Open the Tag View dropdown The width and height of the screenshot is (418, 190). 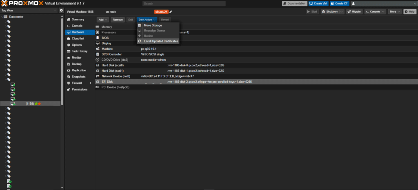pyautogui.click(x=55, y=10)
